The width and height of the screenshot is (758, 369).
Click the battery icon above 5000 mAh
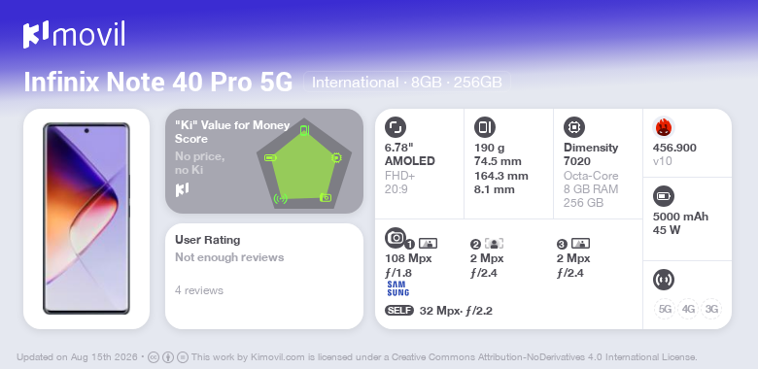[x=663, y=196]
